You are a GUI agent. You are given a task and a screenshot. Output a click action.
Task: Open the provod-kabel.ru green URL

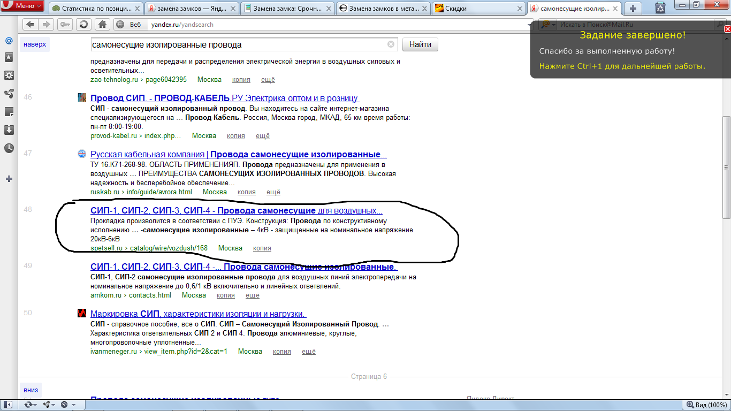[x=136, y=136]
